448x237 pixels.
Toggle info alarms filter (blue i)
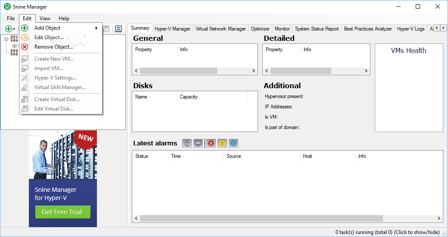tap(233, 144)
